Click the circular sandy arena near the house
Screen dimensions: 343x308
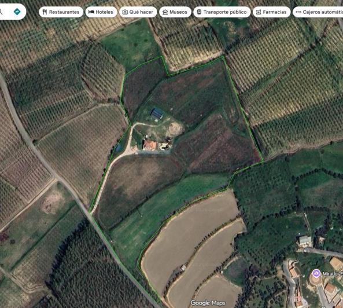point(175,129)
